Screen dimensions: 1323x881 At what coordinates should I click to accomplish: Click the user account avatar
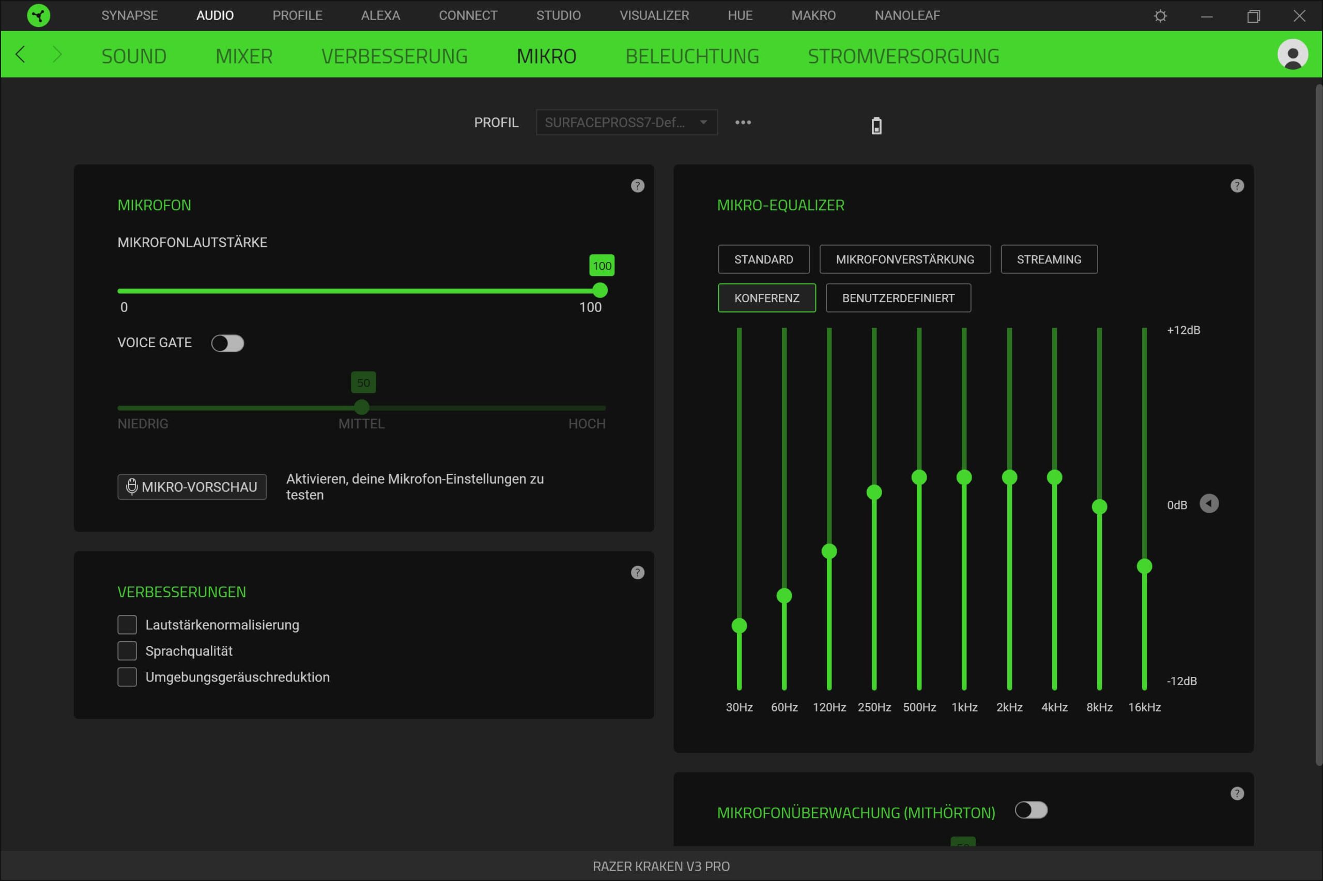pyautogui.click(x=1292, y=54)
